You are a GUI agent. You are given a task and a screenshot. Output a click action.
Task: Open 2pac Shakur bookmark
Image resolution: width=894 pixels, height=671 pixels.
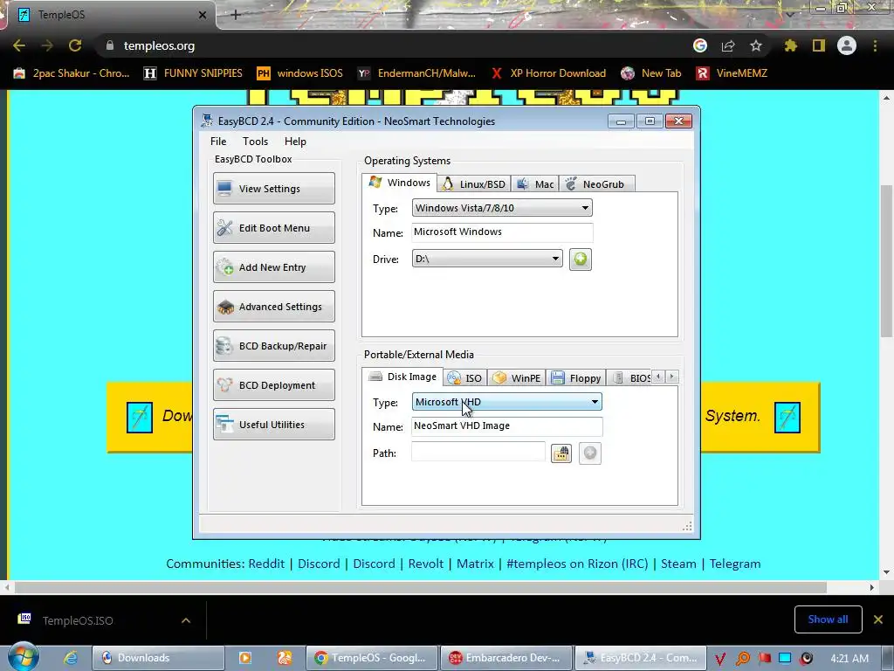pyautogui.click(x=72, y=73)
